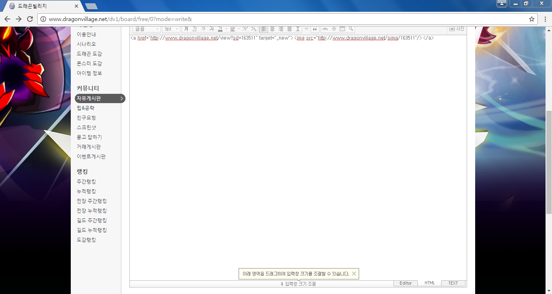
Task: Justify text in editor
Action: (x=289, y=29)
